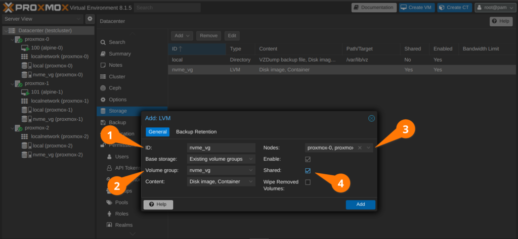Click the top Search input box
The height and width of the screenshot is (239, 518).
167,8
